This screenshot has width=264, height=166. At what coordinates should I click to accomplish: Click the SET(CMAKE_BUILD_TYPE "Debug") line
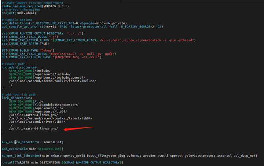pos(28,51)
